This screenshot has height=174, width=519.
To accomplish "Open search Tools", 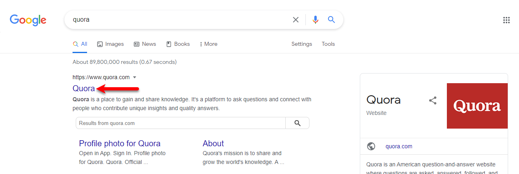I will click(328, 44).
